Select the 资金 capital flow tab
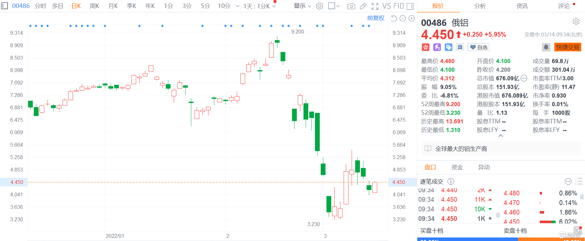Viewport: 585px width, 241px height. (x=457, y=167)
